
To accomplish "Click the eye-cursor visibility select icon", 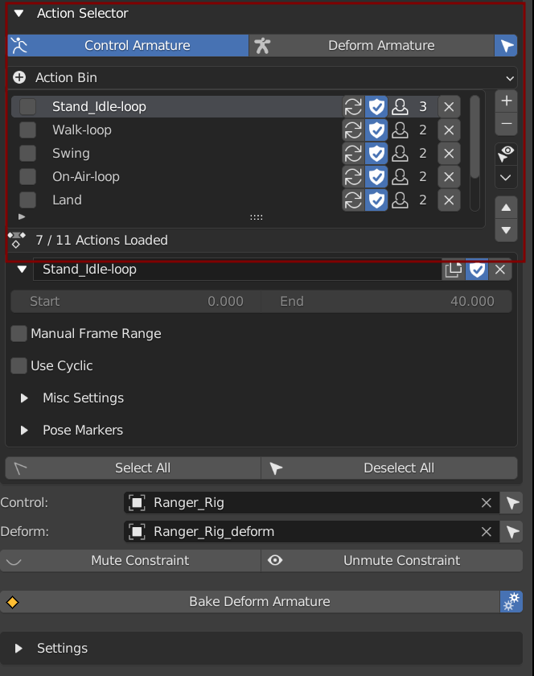I will pyautogui.click(x=506, y=154).
